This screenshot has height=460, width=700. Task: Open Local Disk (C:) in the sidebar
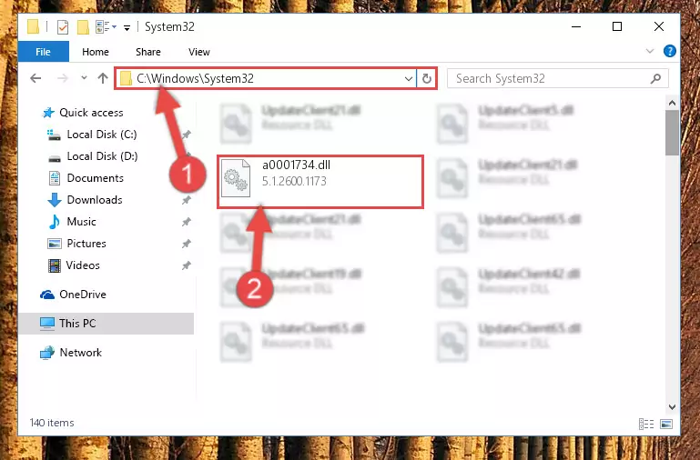coord(102,135)
